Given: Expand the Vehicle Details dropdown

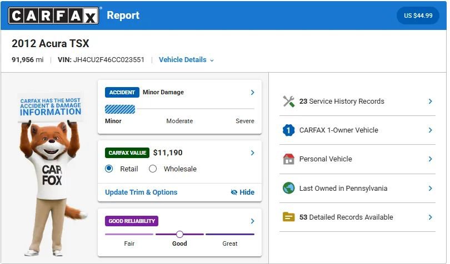Looking at the screenshot, I should (186, 60).
